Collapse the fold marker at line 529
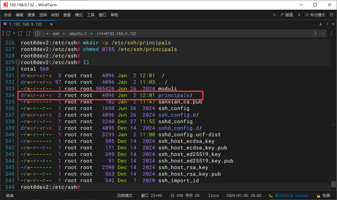The image size is (337, 200). (18, 62)
